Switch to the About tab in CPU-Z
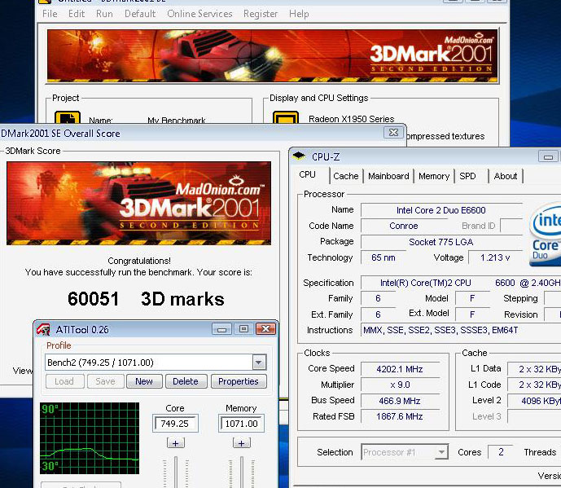The width and height of the screenshot is (561, 488). pos(506,176)
